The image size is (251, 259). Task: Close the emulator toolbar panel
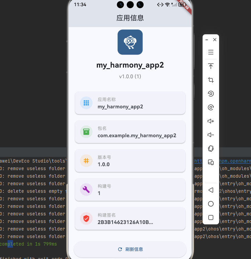pos(215,40)
